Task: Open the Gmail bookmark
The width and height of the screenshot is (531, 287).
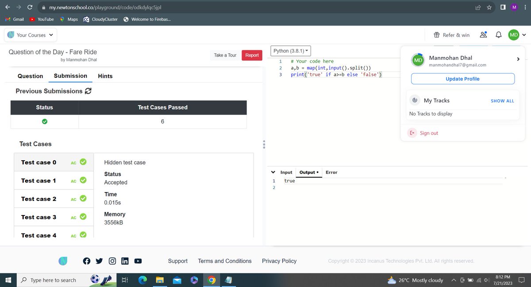Action: point(14,19)
